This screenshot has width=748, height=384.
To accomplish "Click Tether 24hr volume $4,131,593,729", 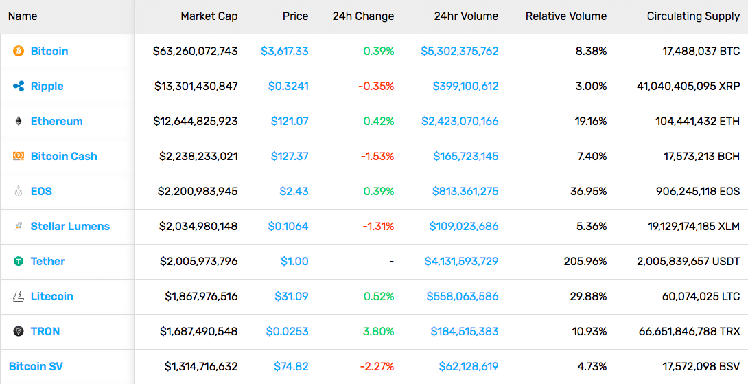I will pyautogui.click(x=461, y=261).
